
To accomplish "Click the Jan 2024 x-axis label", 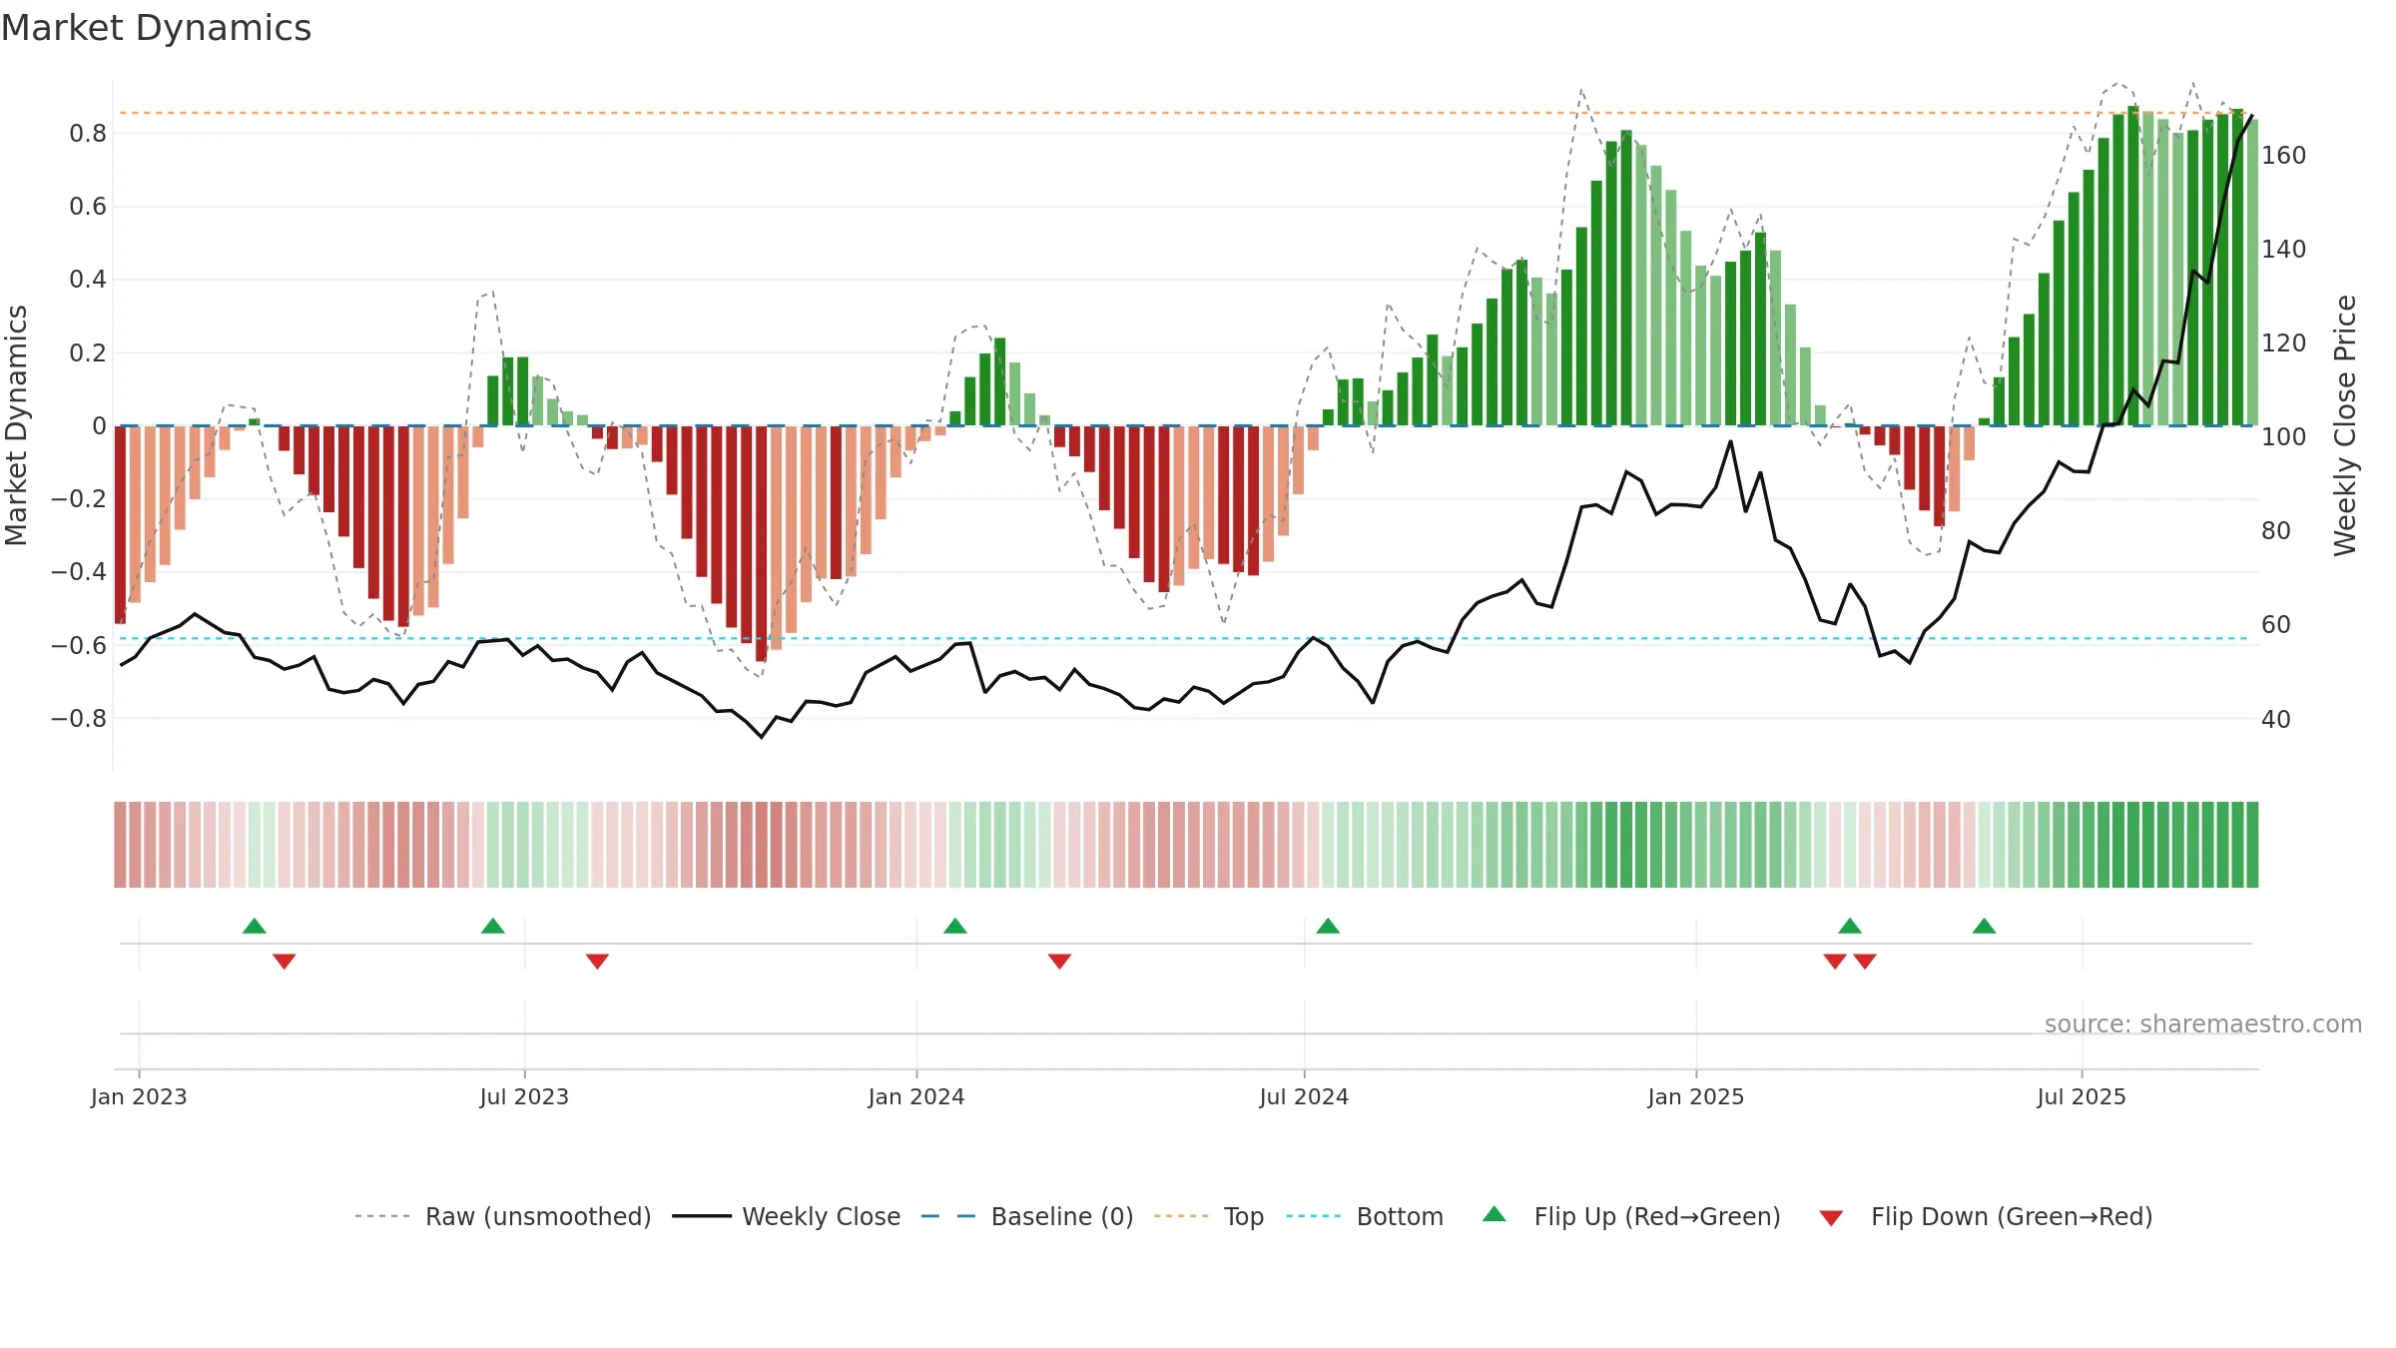I will (x=916, y=1096).
